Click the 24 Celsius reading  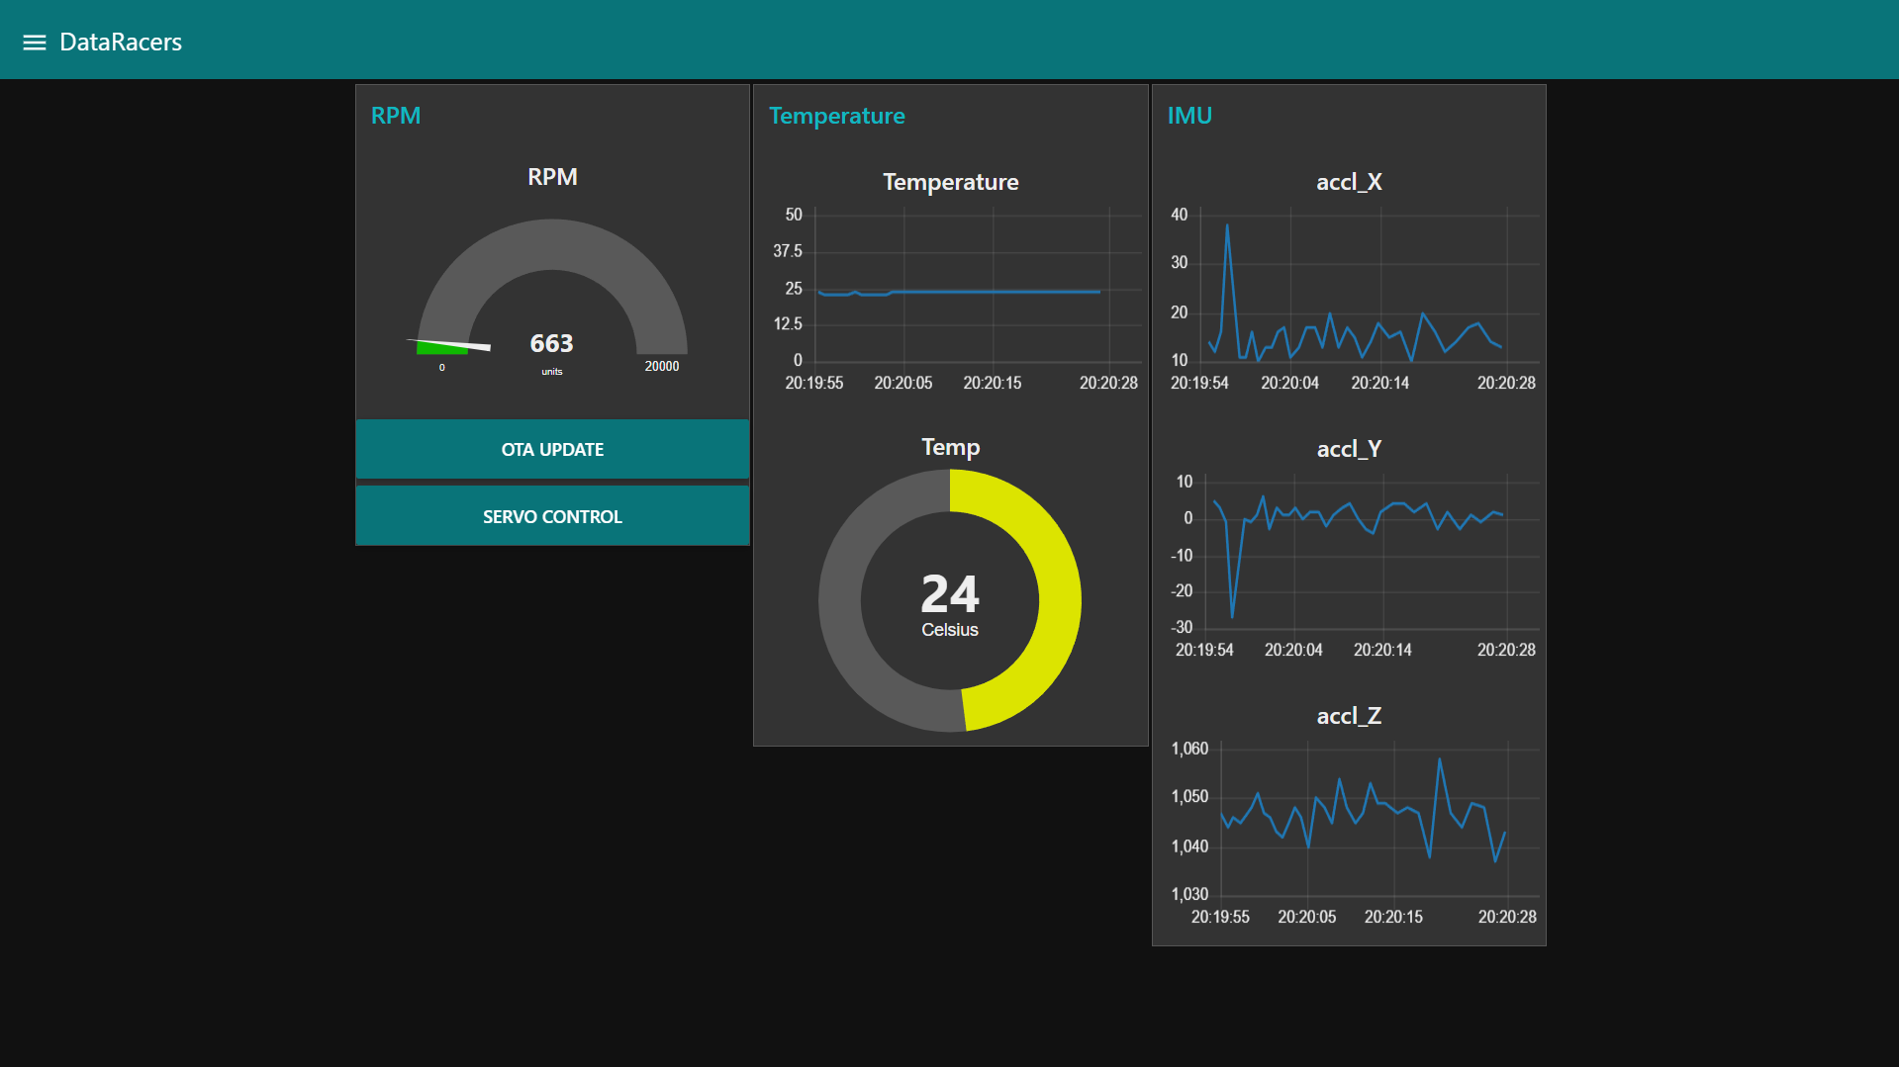[x=950, y=604]
